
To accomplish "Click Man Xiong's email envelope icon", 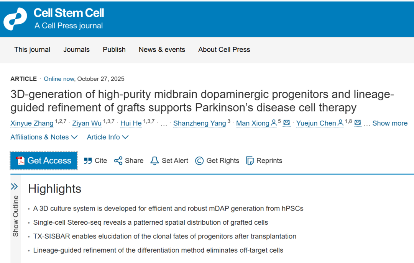I will coord(286,123).
